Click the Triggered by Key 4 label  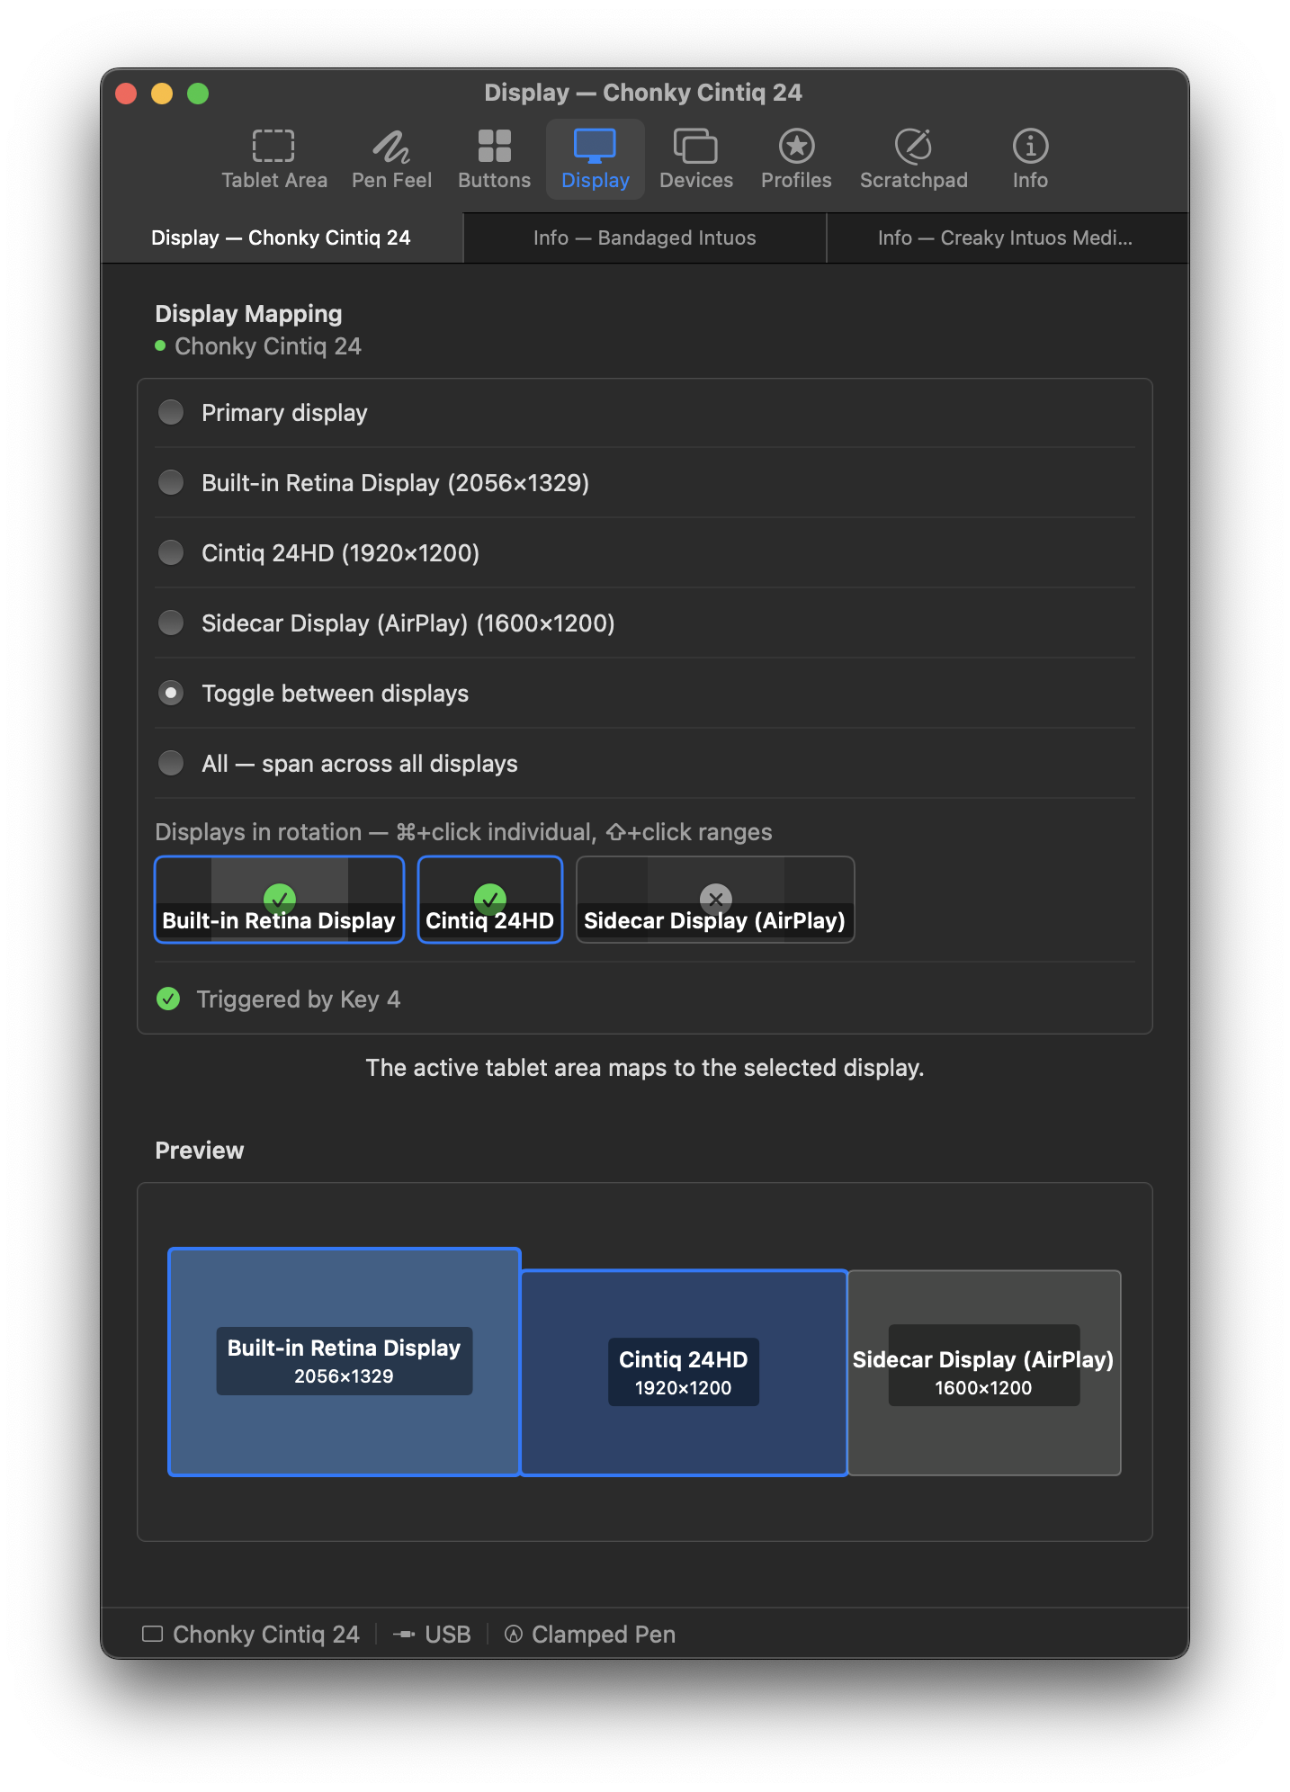(x=299, y=999)
